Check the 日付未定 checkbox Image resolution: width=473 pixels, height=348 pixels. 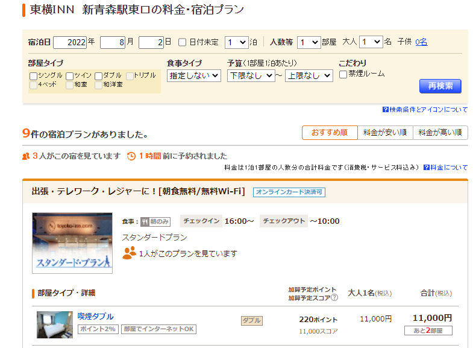pyautogui.click(x=182, y=42)
